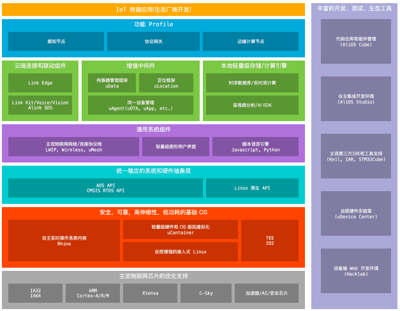Image resolution: width=400 pixels, height=311 pixels.
Task: Click the Linux 原生 API box
Action: tap(252, 188)
